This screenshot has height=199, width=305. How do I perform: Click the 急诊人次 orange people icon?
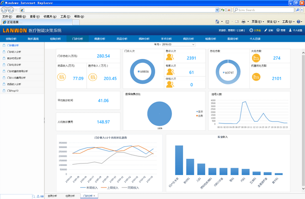[x=170, y=57]
